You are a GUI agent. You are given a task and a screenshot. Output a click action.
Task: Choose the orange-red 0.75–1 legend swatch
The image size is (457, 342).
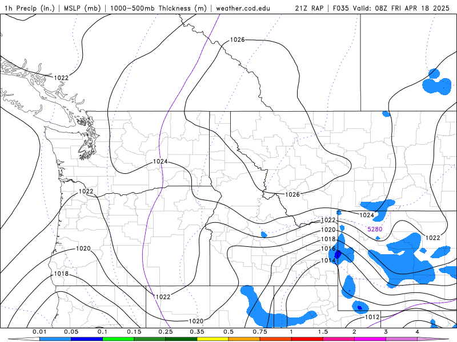coord(275,339)
